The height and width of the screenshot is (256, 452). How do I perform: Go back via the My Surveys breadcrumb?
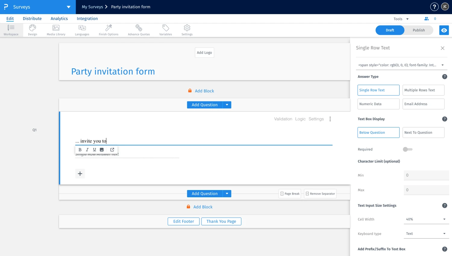(x=93, y=7)
